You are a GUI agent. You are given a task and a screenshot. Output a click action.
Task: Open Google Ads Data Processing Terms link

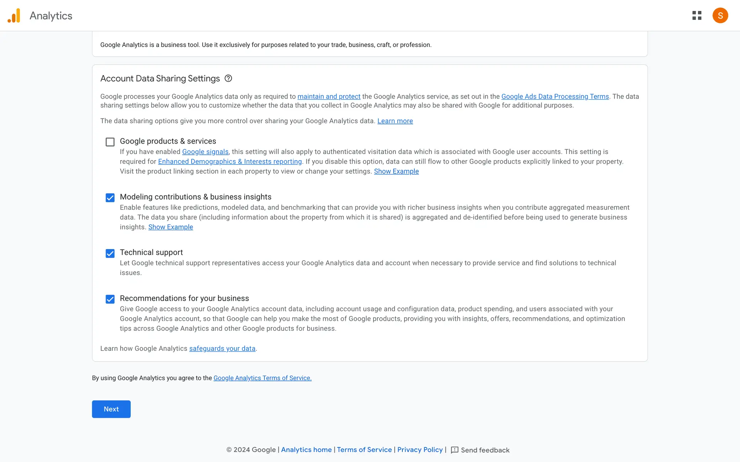(x=555, y=97)
